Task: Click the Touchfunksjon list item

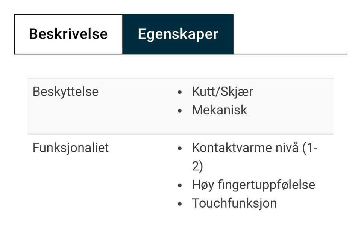Action: click(x=234, y=203)
